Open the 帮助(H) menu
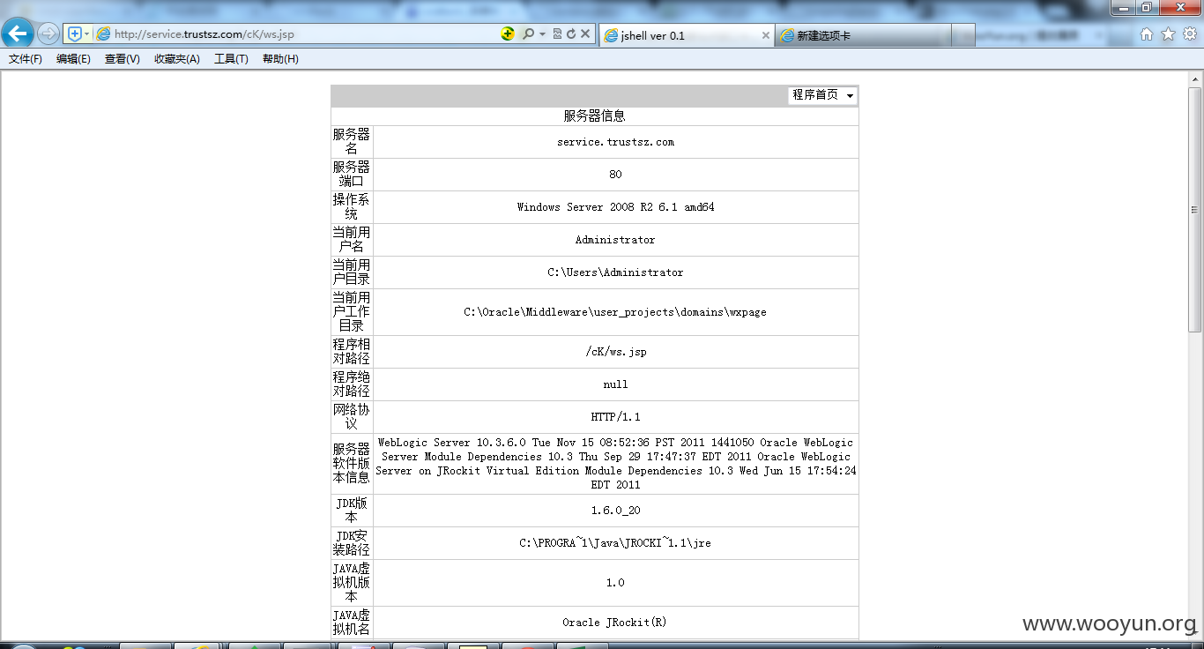The width and height of the screenshot is (1204, 649). 280,59
